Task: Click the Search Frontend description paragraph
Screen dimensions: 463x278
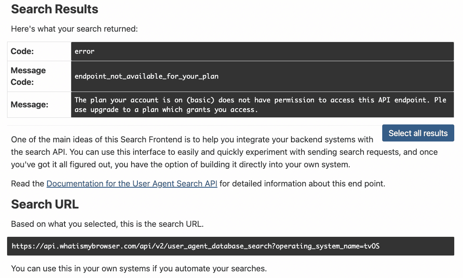Action: point(224,152)
